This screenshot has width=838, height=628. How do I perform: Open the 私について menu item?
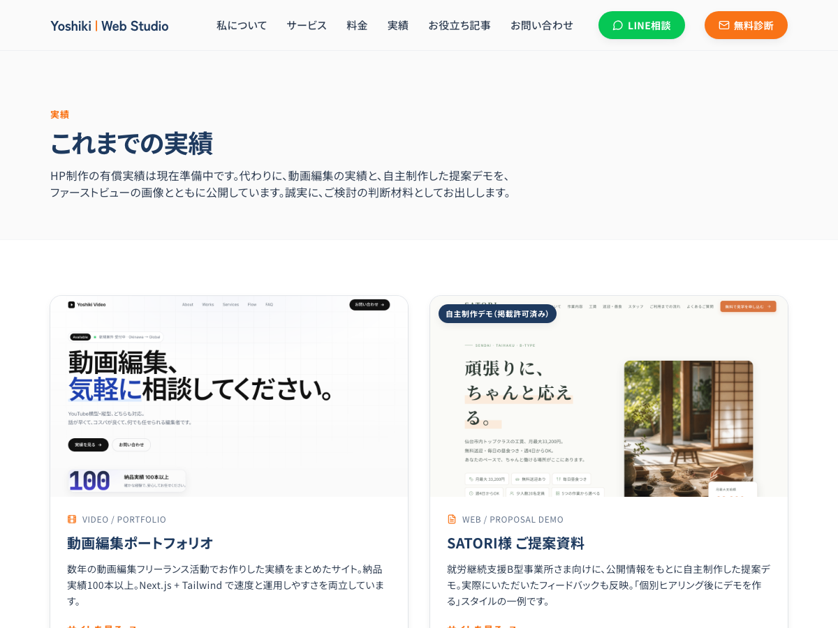(242, 25)
